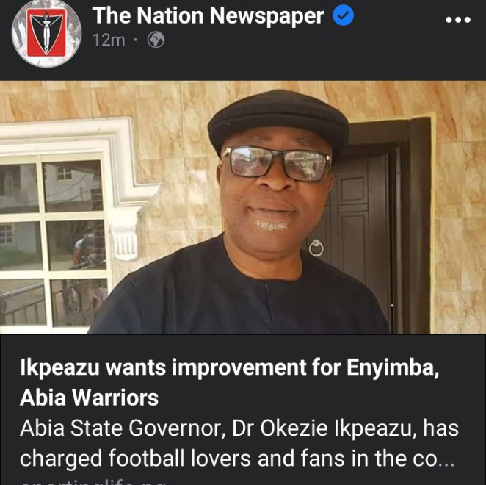Screen dimensions: 486x485
Task: Click the globe public audience icon
Action: pos(156,40)
